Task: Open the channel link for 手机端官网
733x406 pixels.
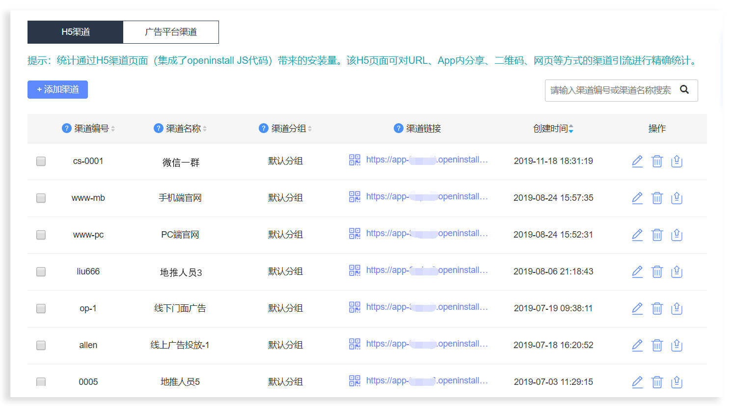Action: point(427,196)
